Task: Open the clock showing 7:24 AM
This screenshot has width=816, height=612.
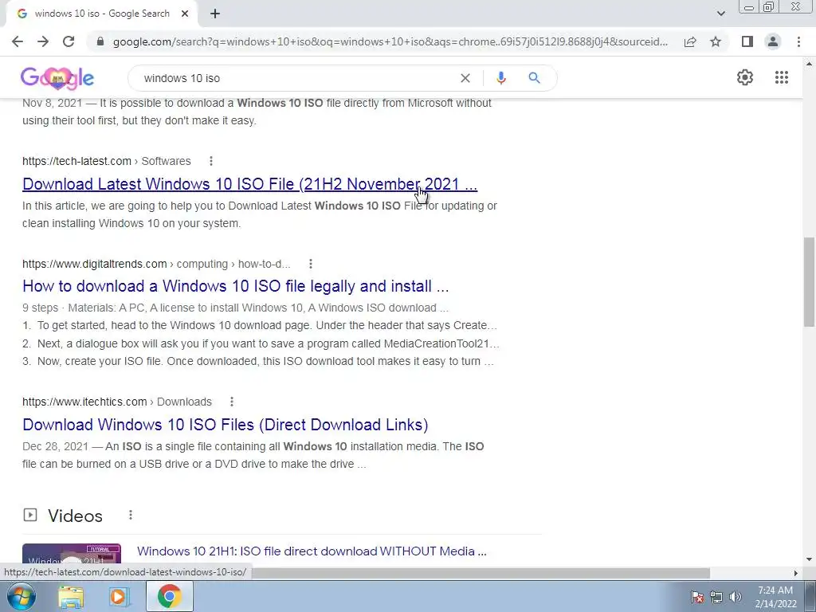Action: tap(775, 597)
